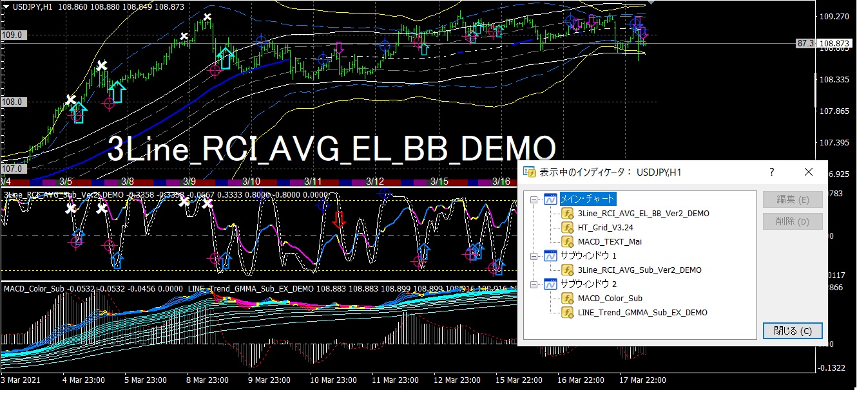Click the current price label 108.873
Screen dimensions: 857x417
pos(836,44)
